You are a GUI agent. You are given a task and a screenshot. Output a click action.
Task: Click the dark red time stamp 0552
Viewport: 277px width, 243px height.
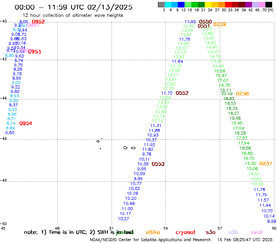point(182,93)
